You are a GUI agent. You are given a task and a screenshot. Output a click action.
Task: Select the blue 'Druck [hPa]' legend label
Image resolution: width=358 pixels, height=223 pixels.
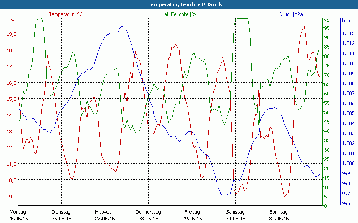pyautogui.click(x=292, y=14)
